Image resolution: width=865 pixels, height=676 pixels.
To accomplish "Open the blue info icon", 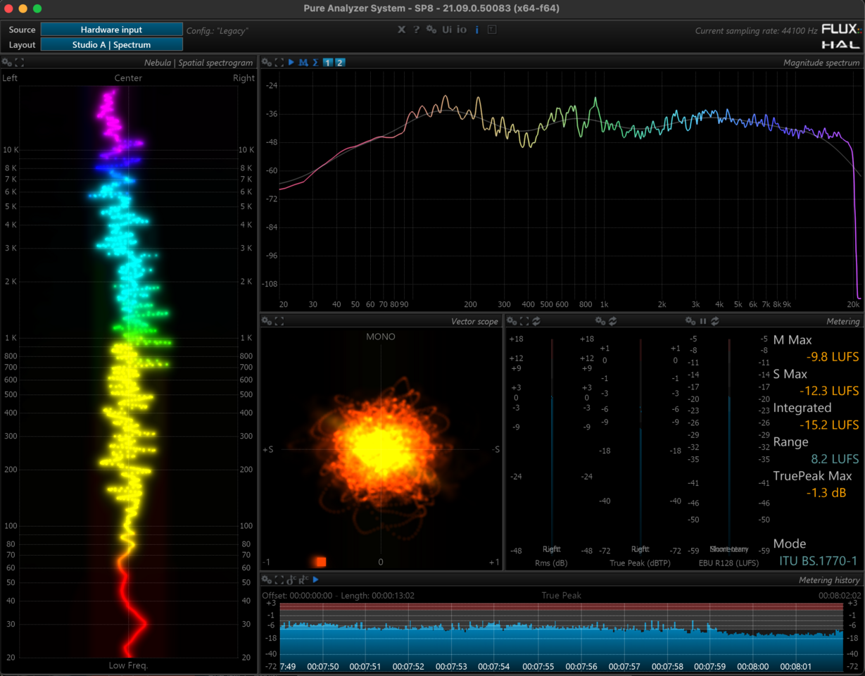I will [x=477, y=30].
